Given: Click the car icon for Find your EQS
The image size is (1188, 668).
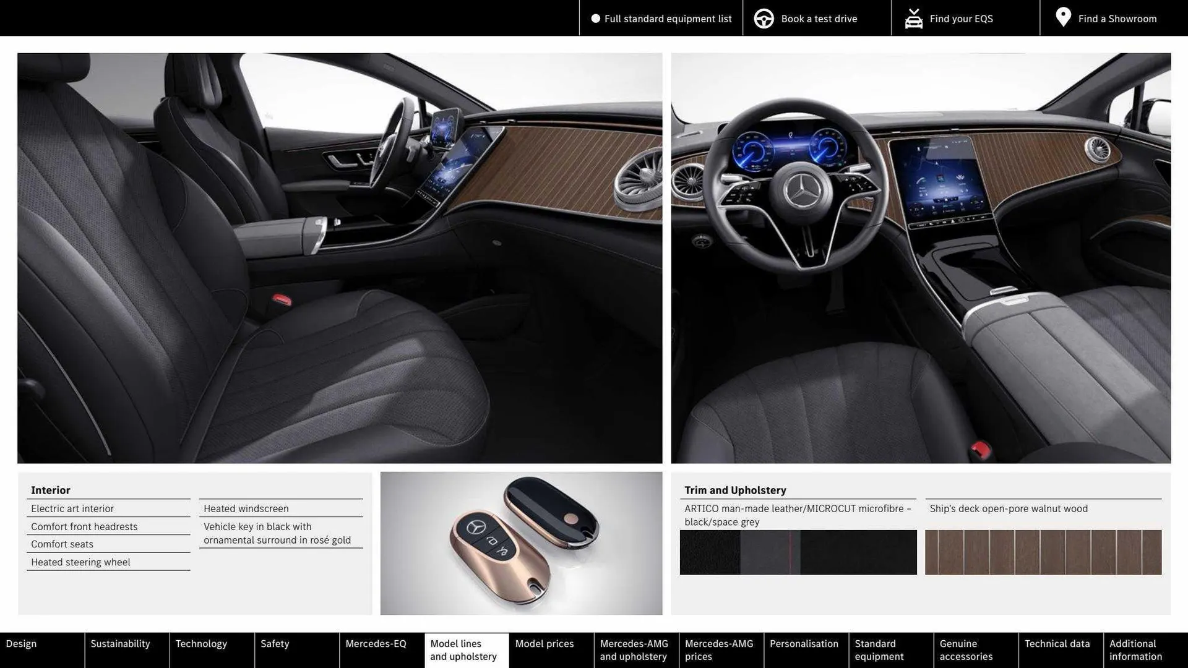Looking at the screenshot, I should pyautogui.click(x=913, y=19).
